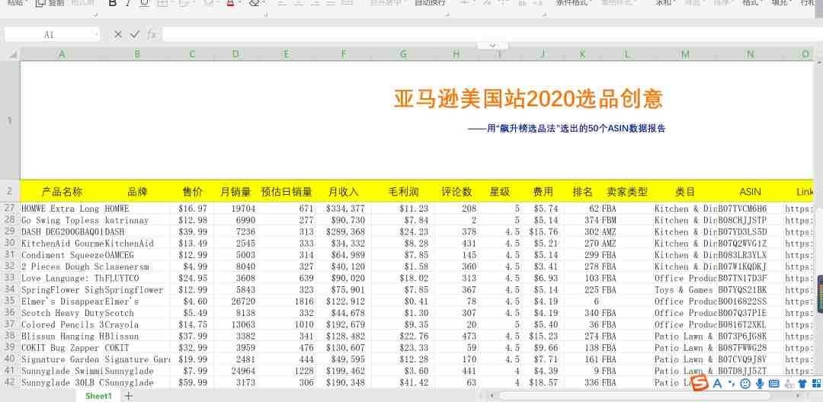This screenshot has height=402, width=823.
Task: Toggle the Sogou punctuation mode icon
Action: pyautogui.click(x=732, y=384)
